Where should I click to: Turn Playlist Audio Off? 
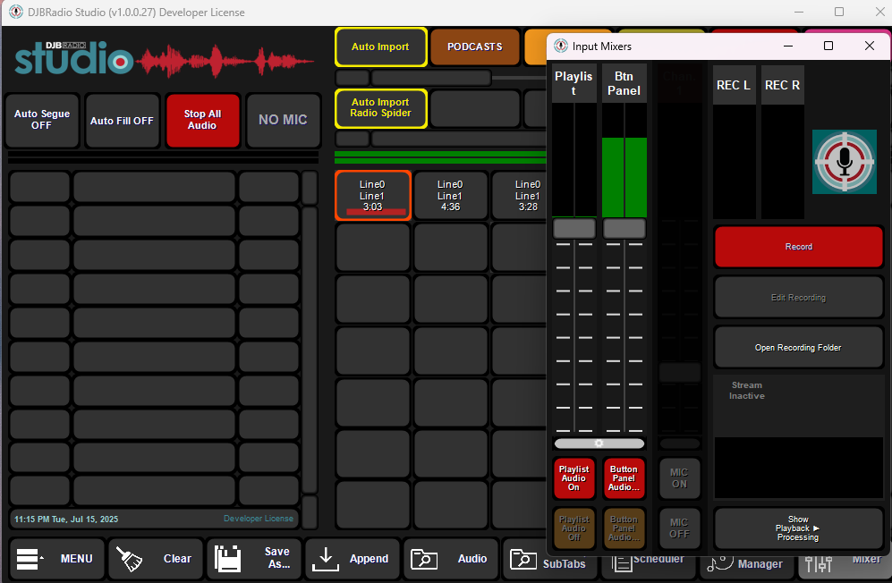574,528
